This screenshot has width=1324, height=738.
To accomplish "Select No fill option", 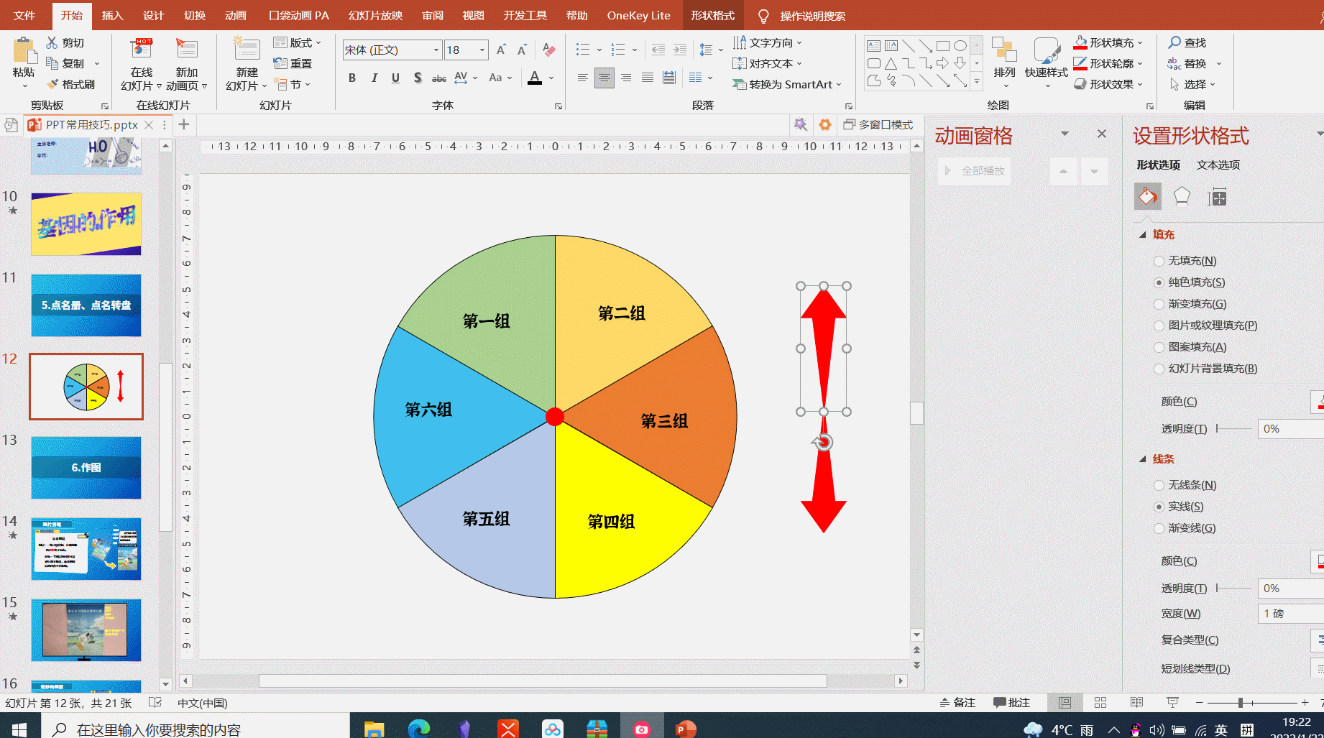I will [x=1185, y=261].
